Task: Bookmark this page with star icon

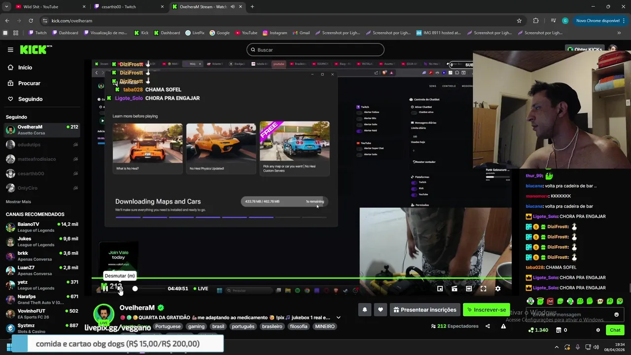Action: point(519,21)
